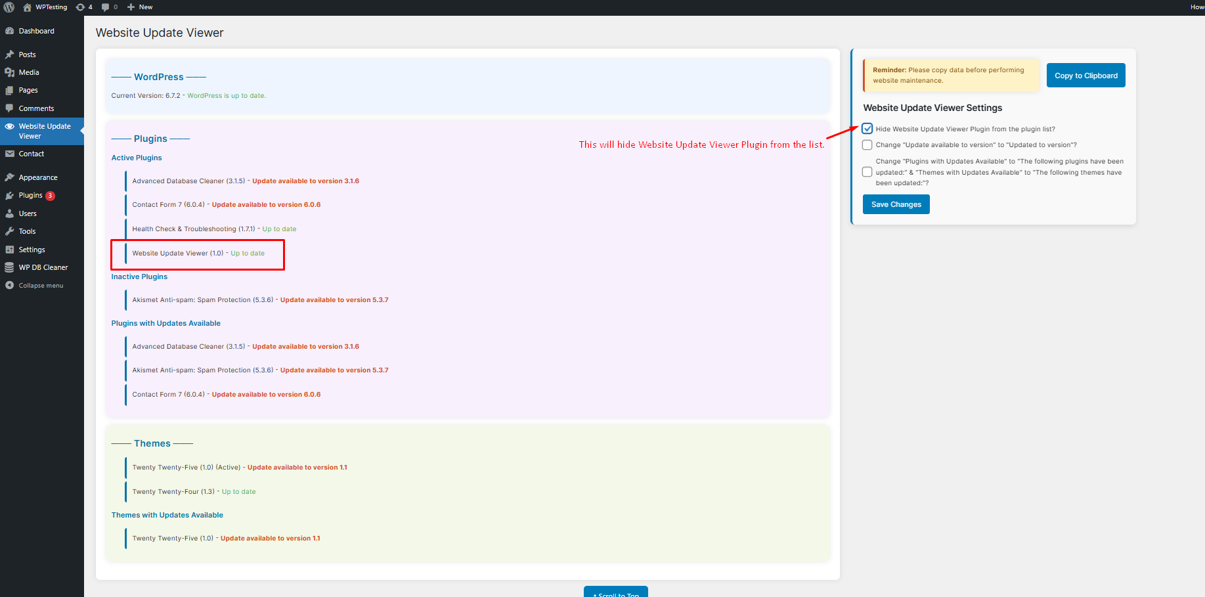1205x597 pixels.
Task: Click the Dashboard gauge icon
Action: click(x=10, y=31)
